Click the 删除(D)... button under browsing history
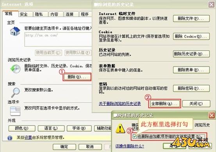The width and height of the screenshot is (216, 152). (x=77, y=77)
